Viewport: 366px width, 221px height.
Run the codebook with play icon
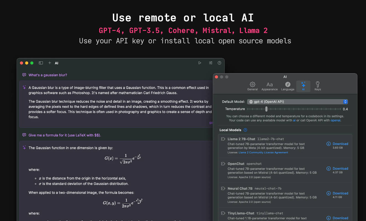point(200,63)
